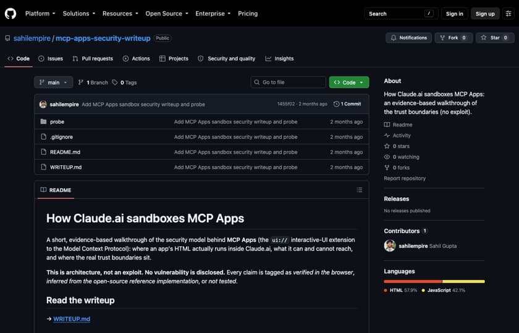Open JavaScript 42.1% language link
The height and width of the screenshot is (333, 519).
(x=443, y=290)
